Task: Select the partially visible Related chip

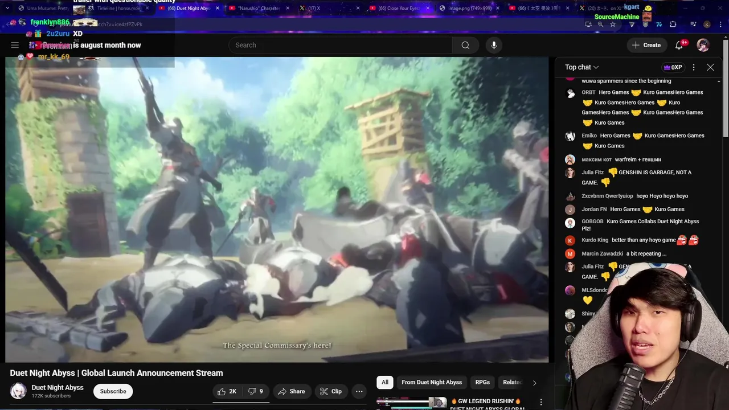Action: (x=511, y=382)
